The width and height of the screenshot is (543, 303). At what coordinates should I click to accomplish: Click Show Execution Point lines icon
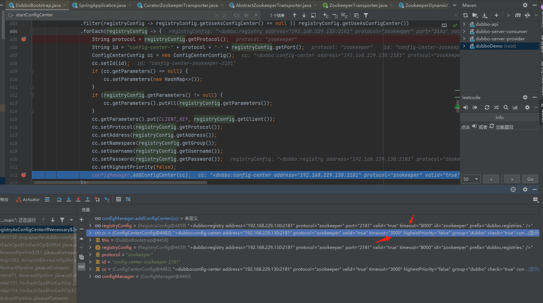pyautogui.click(x=47, y=199)
